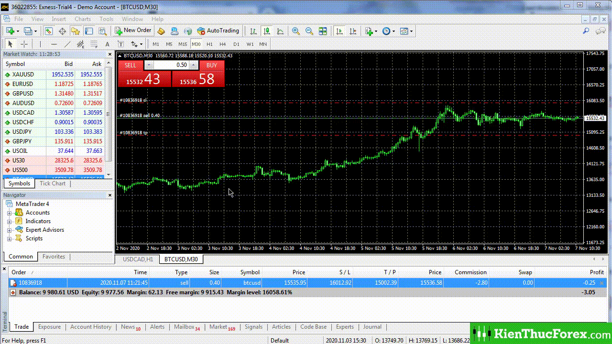612x344 pixels.
Task: Select the bar chart icon
Action: tap(253, 31)
